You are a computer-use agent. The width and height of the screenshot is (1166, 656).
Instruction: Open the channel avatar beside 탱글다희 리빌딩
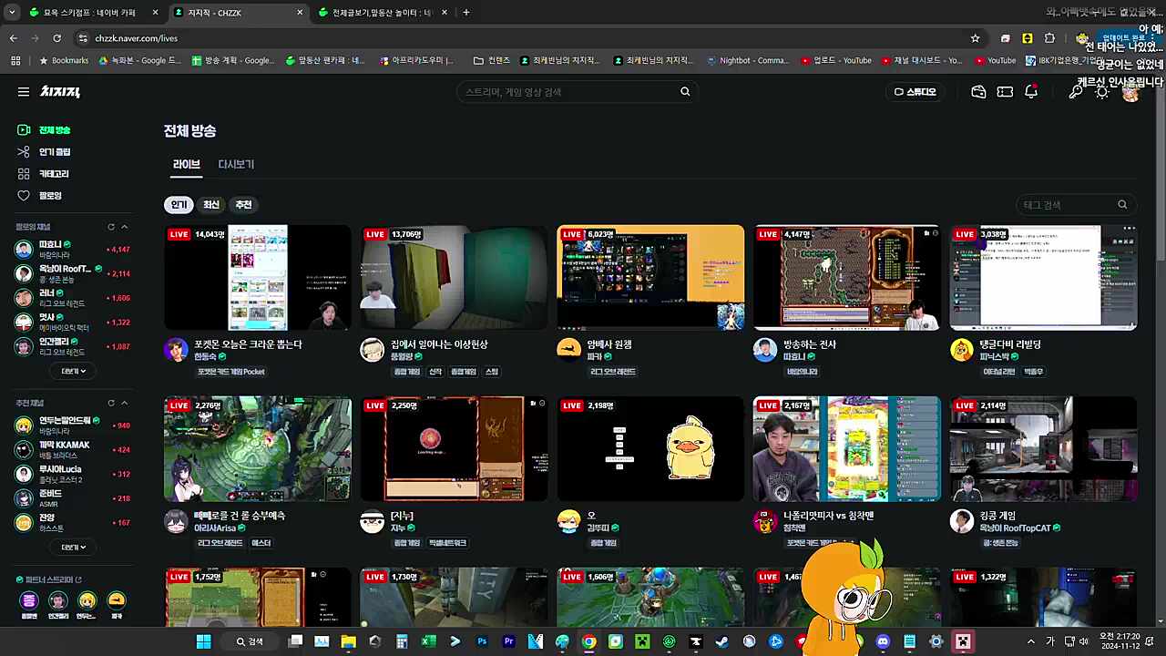[962, 350]
